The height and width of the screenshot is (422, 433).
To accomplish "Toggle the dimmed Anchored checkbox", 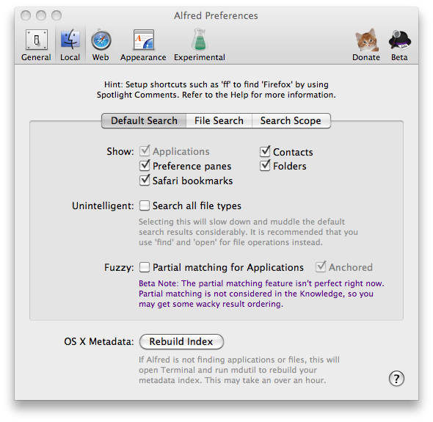I will click(x=321, y=267).
